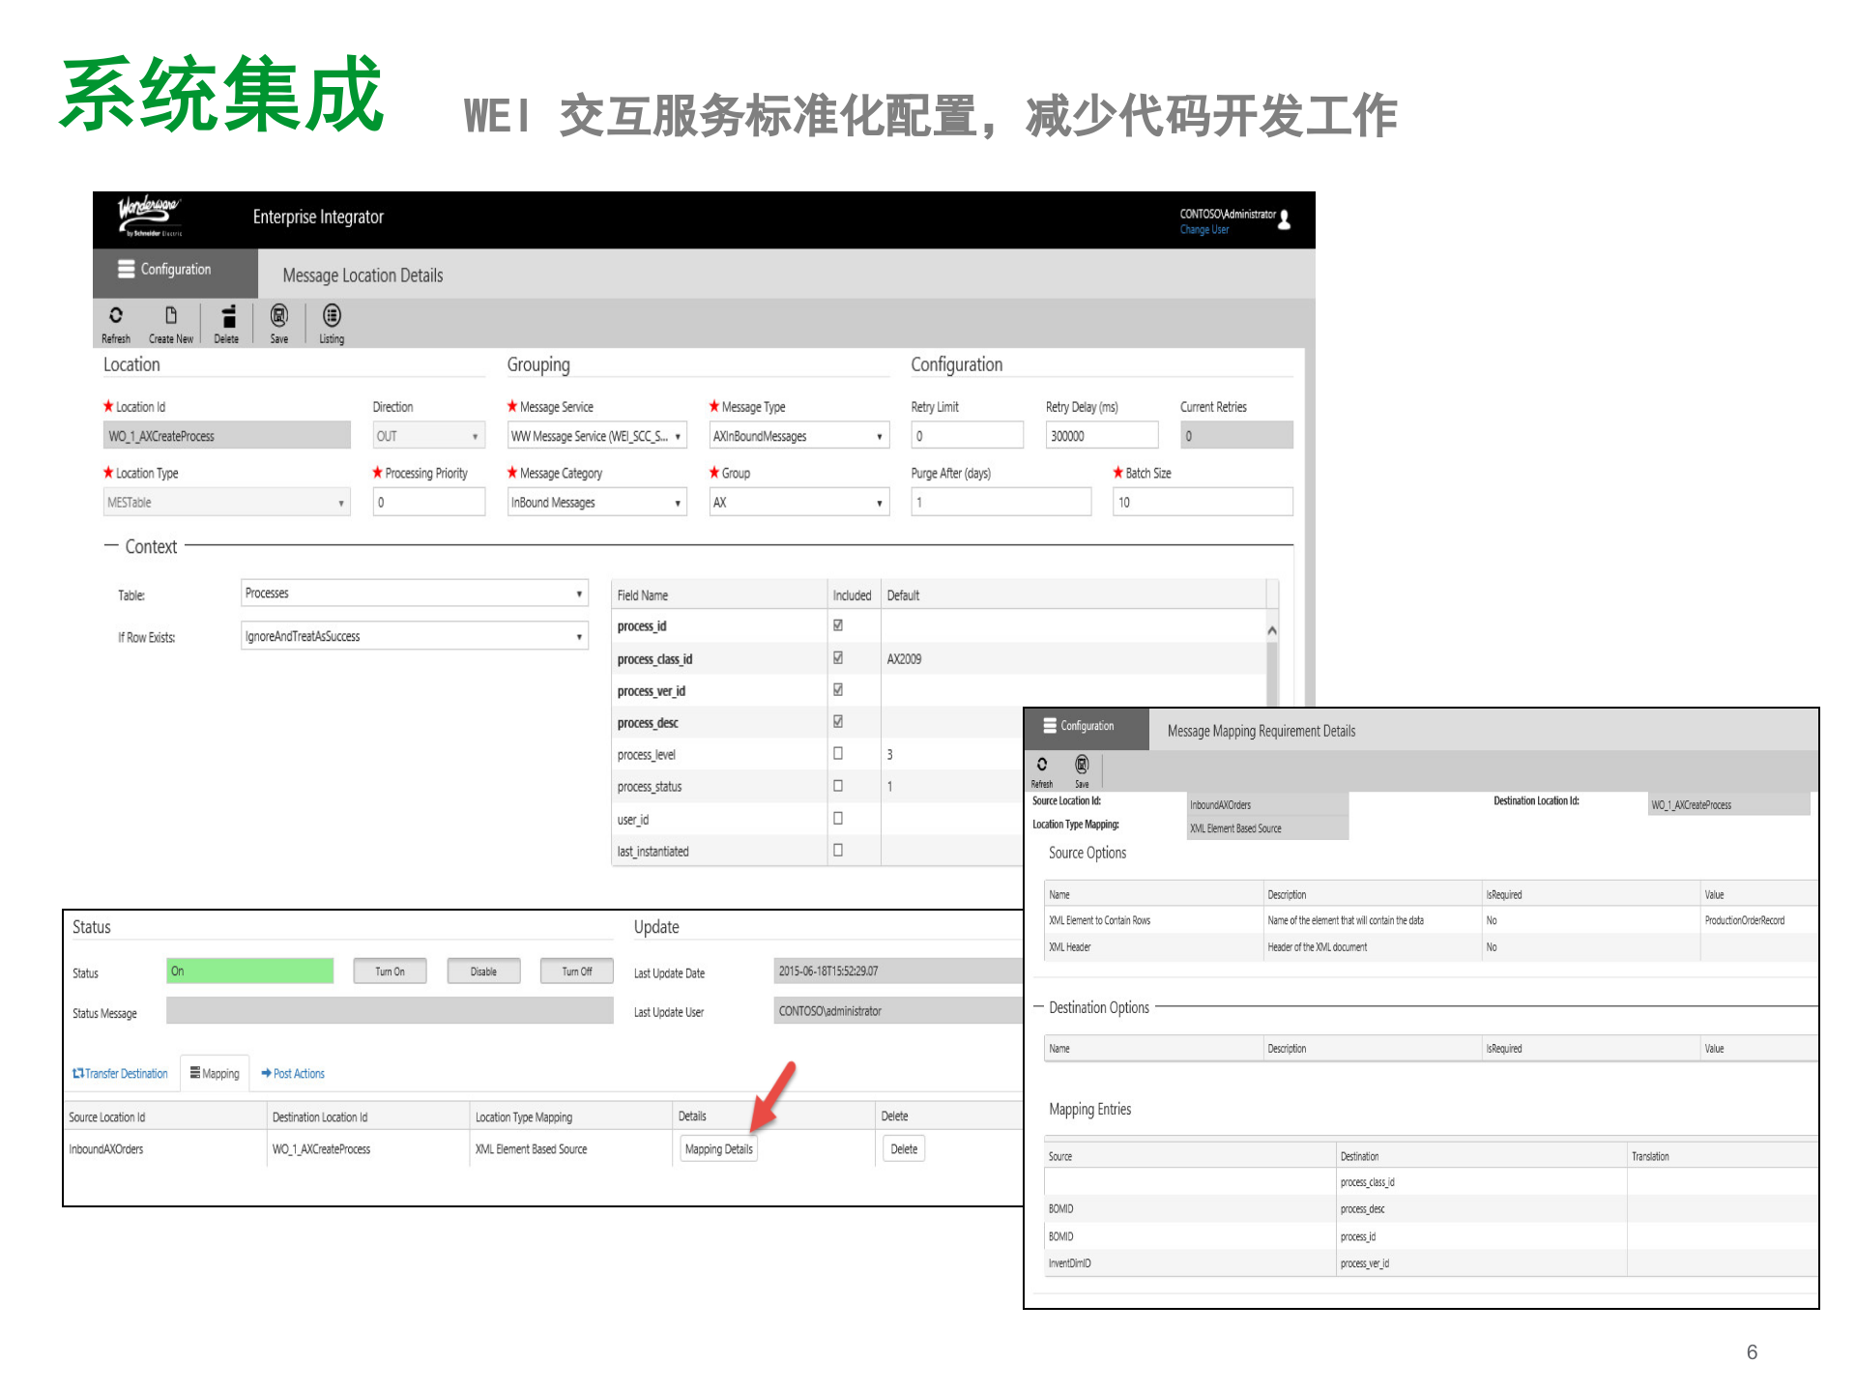
Task: Click the Configuration hamburger icon
Action: tap(127, 269)
